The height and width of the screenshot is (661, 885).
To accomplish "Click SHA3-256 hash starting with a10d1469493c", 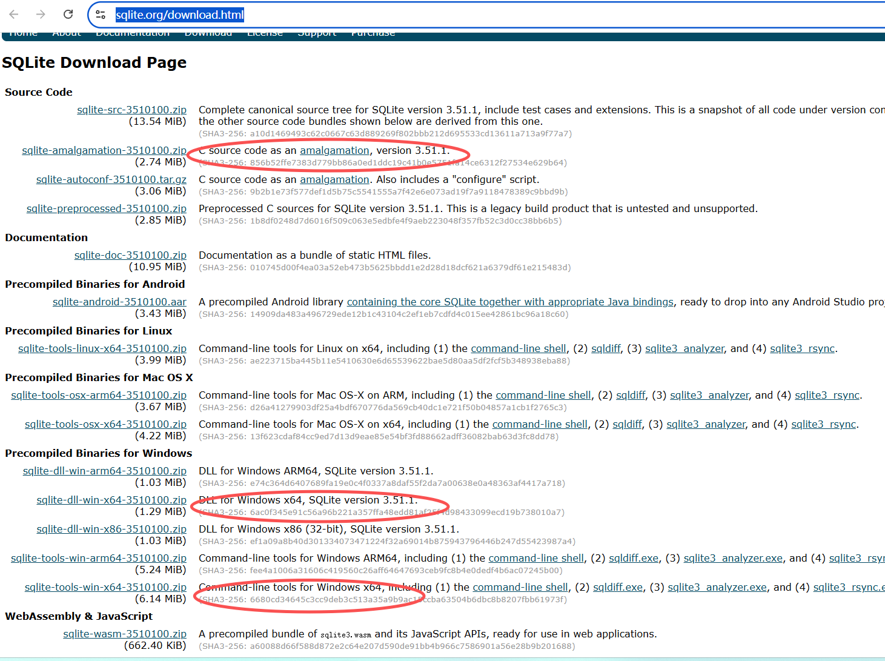I will 385,134.
